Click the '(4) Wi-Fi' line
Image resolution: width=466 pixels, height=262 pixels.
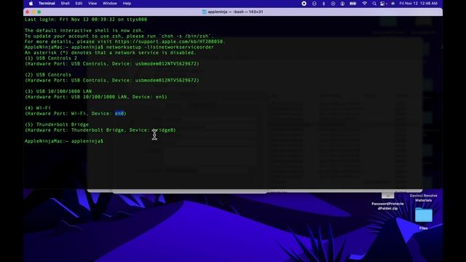[x=38, y=108]
